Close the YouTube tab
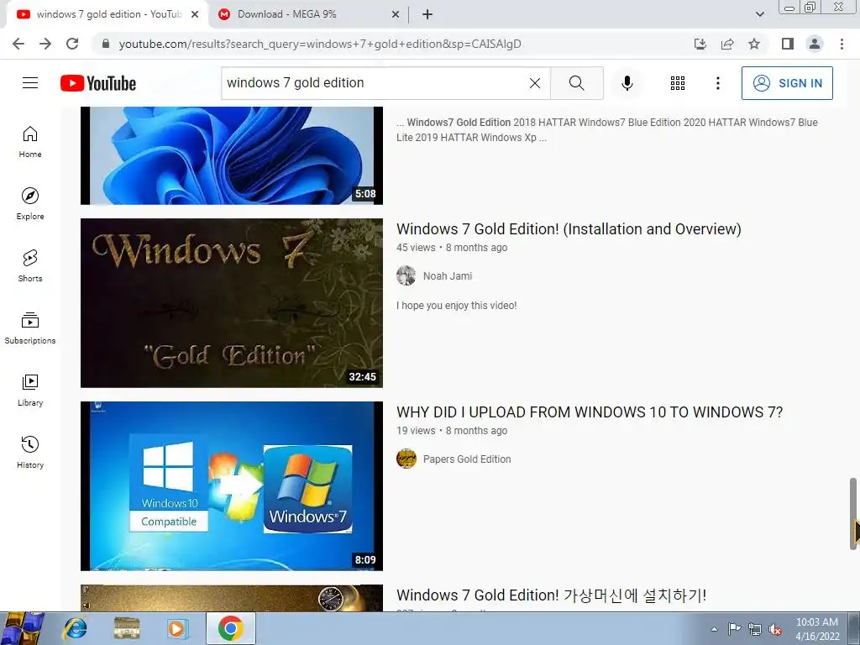The height and width of the screenshot is (645, 860). [x=195, y=15]
